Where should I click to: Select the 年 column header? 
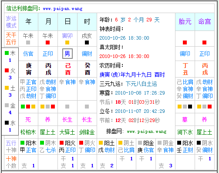click(28, 22)
